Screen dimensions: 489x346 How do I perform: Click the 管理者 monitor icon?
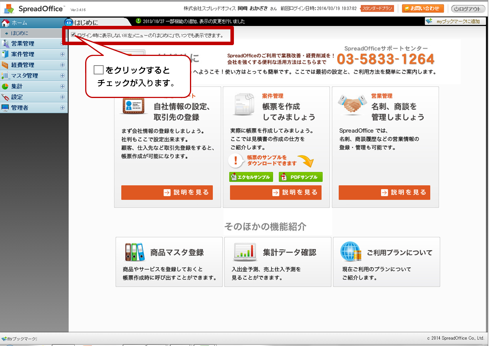point(5,108)
